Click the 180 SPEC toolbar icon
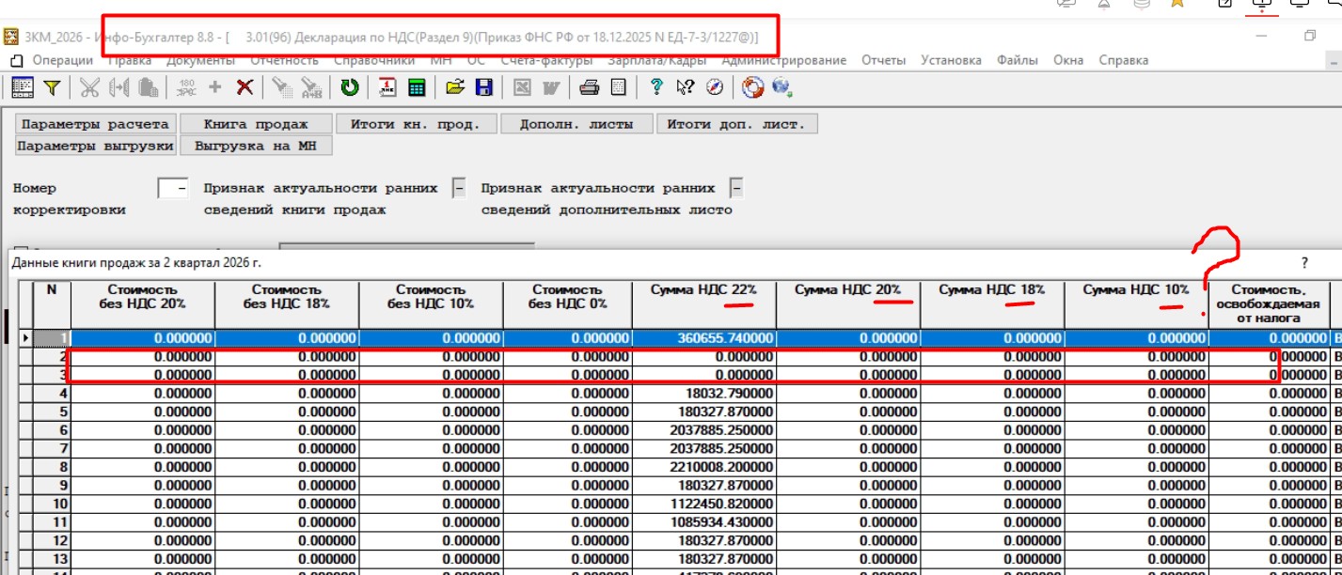Screen dimensions: 1342x575 [186, 87]
